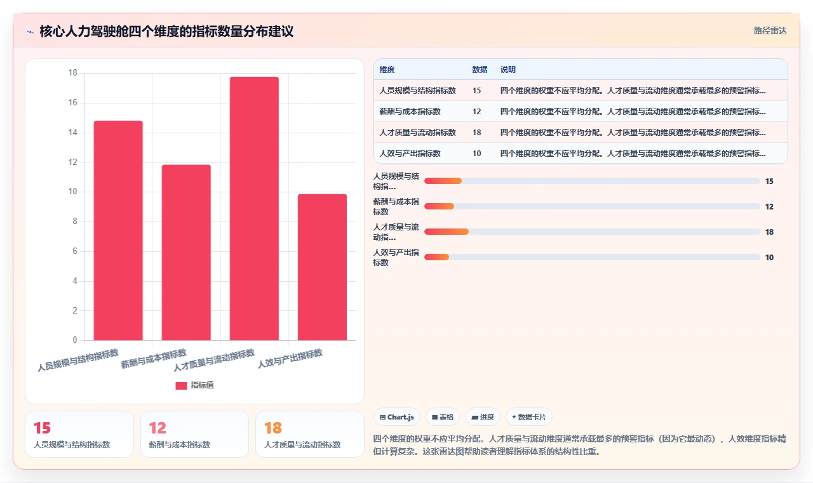Image resolution: width=813 pixels, height=483 pixels.
Task: Select table row 人员规模与结构指标数
Action: coord(581,91)
